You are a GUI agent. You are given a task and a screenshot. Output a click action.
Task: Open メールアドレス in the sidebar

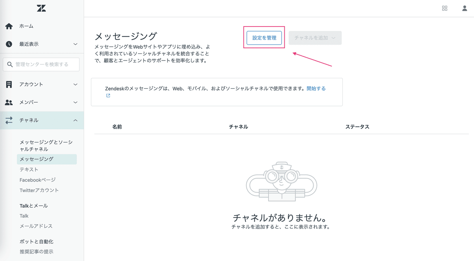pyautogui.click(x=36, y=226)
